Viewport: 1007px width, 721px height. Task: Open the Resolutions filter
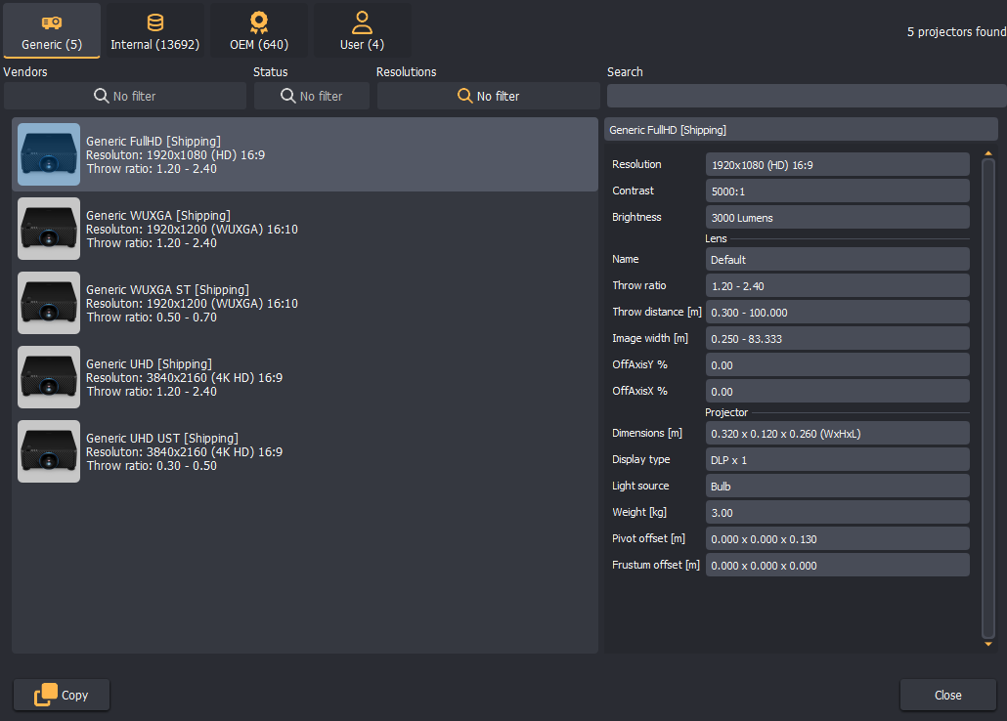point(489,96)
